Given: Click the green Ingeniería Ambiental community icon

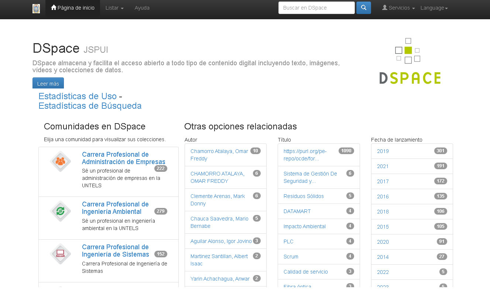Looking at the screenshot, I should [x=60, y=211].
